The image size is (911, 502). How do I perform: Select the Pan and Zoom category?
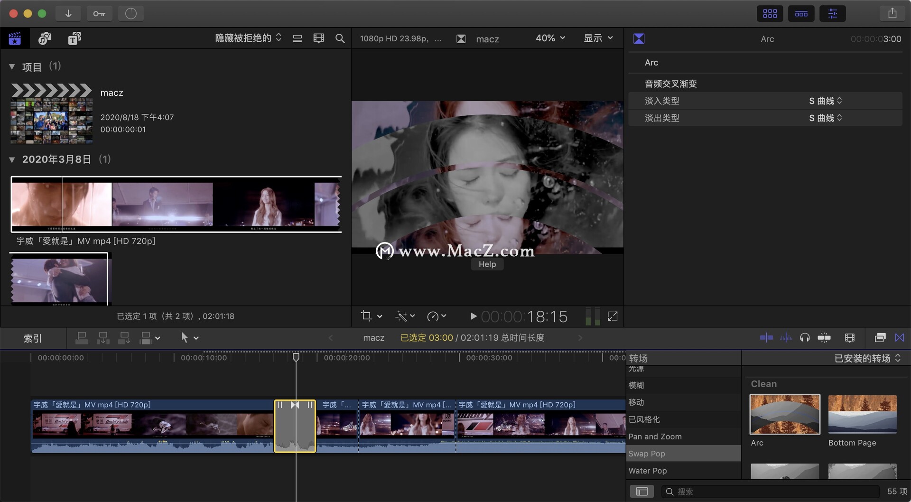[x=683, y=437]
